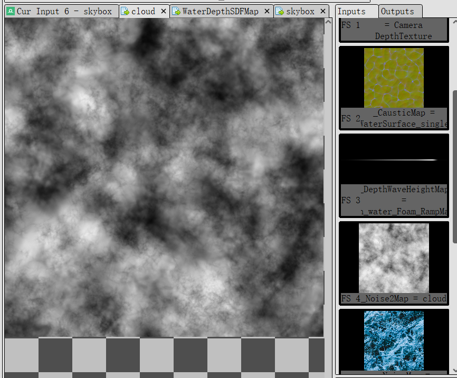Close the cloud tab

pyautogui.click(x=164, y=11)
